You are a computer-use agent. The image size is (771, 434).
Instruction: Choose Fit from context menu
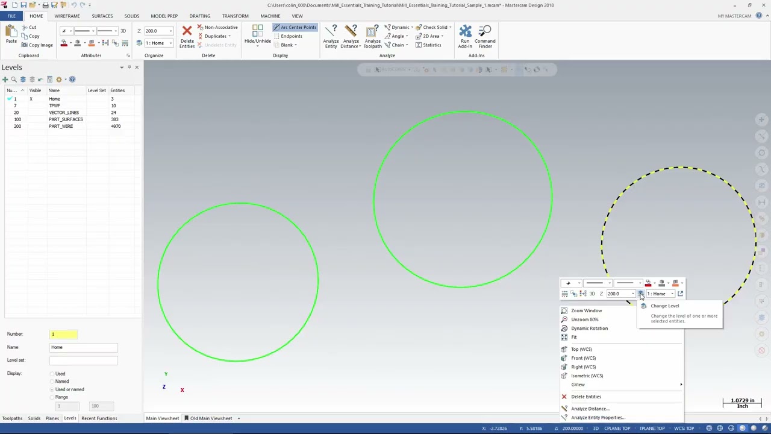[574, 337]
